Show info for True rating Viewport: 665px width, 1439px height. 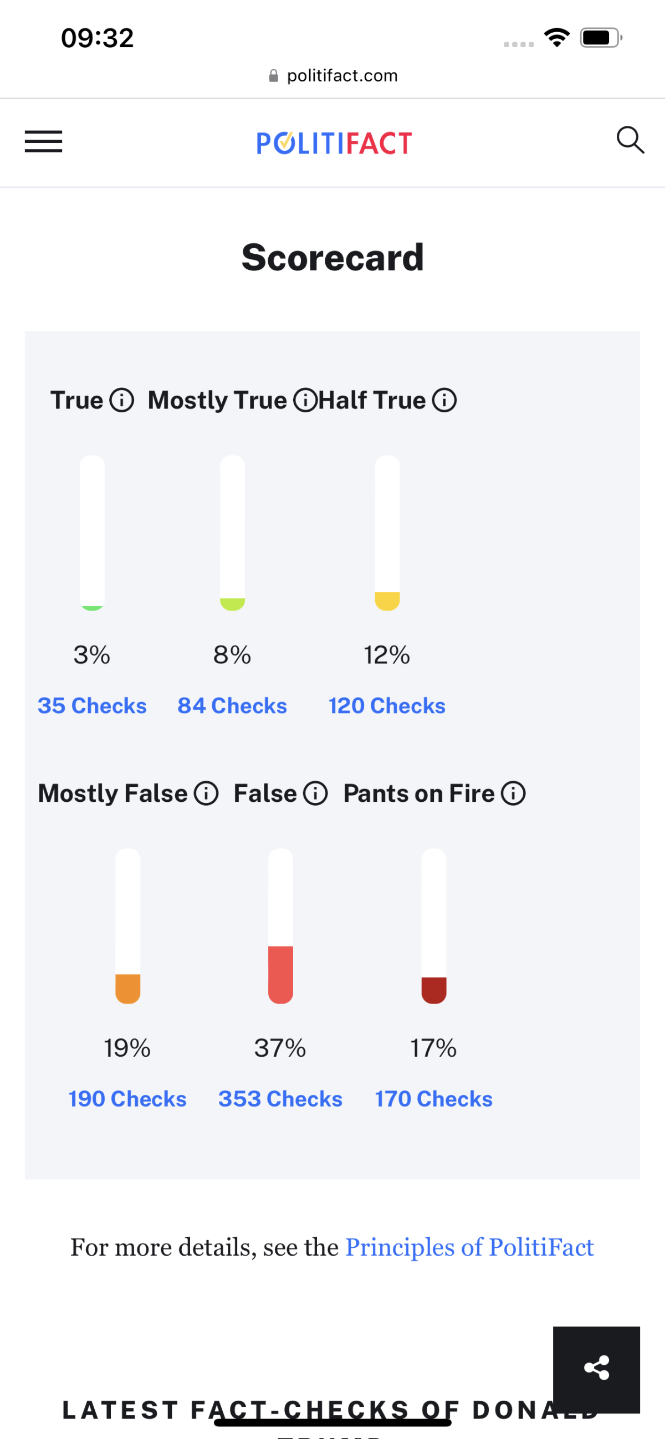point(121,401)
